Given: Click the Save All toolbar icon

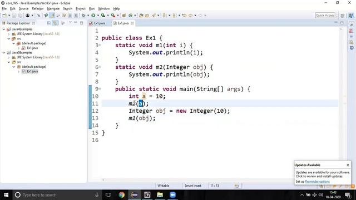Looking at the screenshot, I should click(20, 16).
